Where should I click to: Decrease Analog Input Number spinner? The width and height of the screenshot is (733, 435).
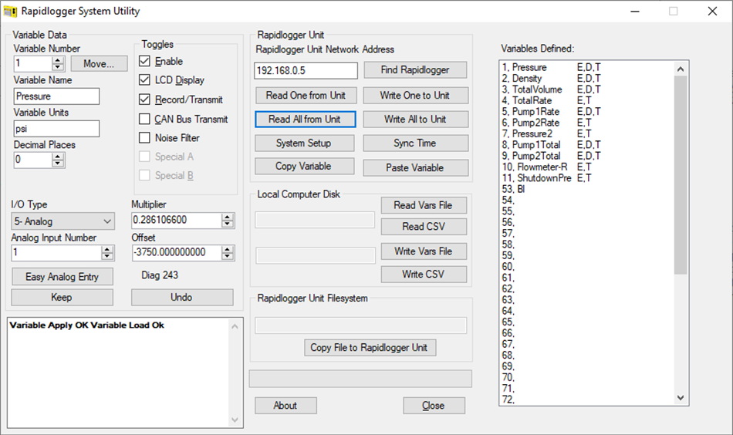pyautogui.click(x=107, y=256)
